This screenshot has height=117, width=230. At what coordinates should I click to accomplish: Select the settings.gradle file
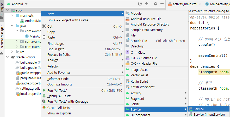pyautogui.click(x=28, y=89)
